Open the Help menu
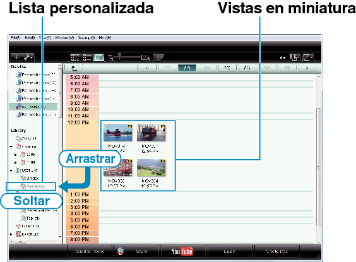The image size is (356, 262). 105,38
